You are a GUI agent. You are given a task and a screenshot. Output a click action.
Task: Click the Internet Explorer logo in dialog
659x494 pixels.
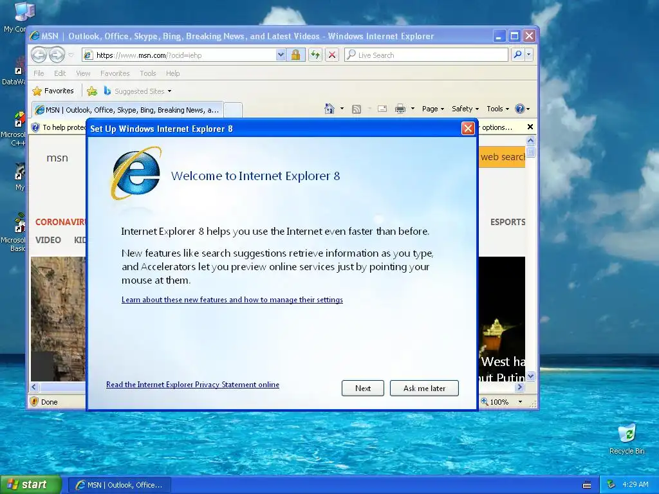tap(136, 173)
